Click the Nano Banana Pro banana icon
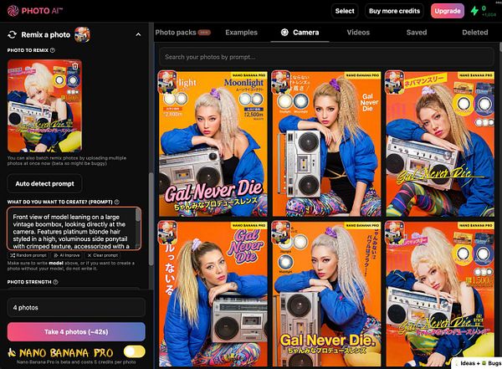The image size is (502, 369). pos(12,352)
